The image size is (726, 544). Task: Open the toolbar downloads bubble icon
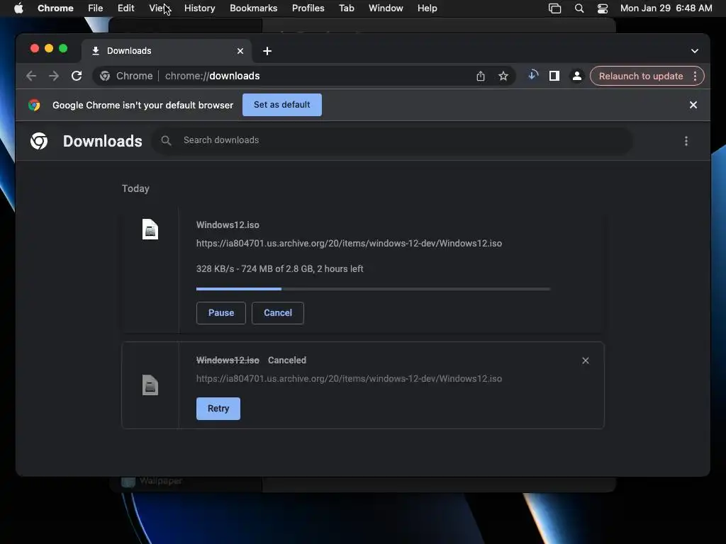533,75
